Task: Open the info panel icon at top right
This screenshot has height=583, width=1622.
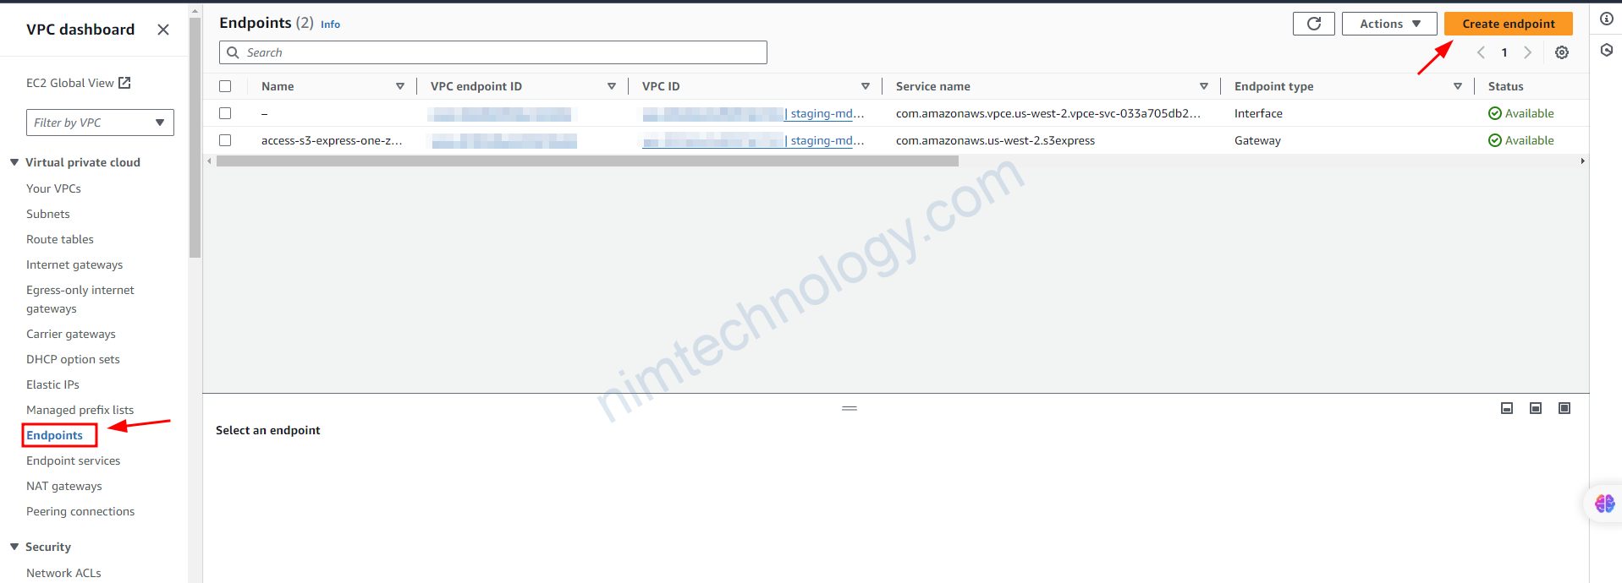Action: coord(1606,19)
